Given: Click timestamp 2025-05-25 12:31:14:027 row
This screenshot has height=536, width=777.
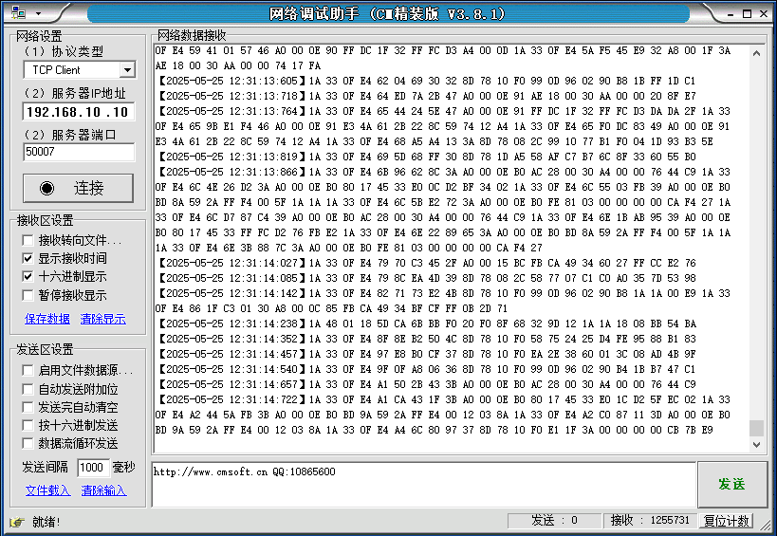Looking at the screenshot, I should (427, 263).
